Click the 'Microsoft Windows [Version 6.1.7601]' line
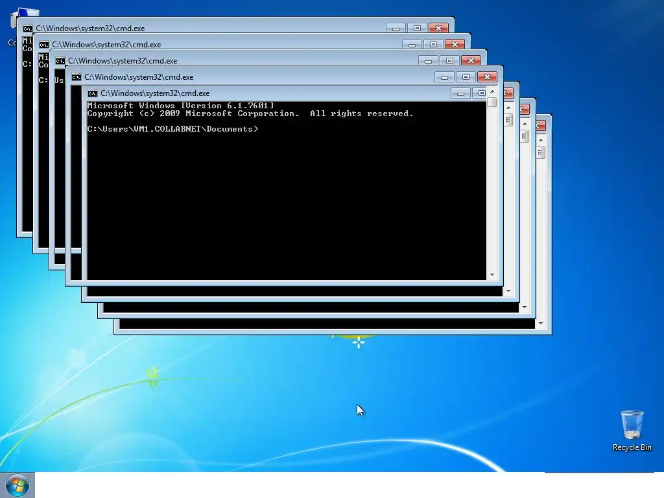Image resolution: width=664 pixels, height=498 pixels. 181,106
